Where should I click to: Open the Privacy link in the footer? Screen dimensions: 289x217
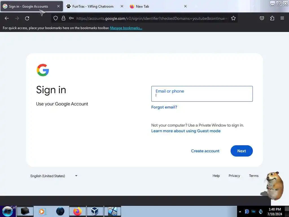pos(234,176)
